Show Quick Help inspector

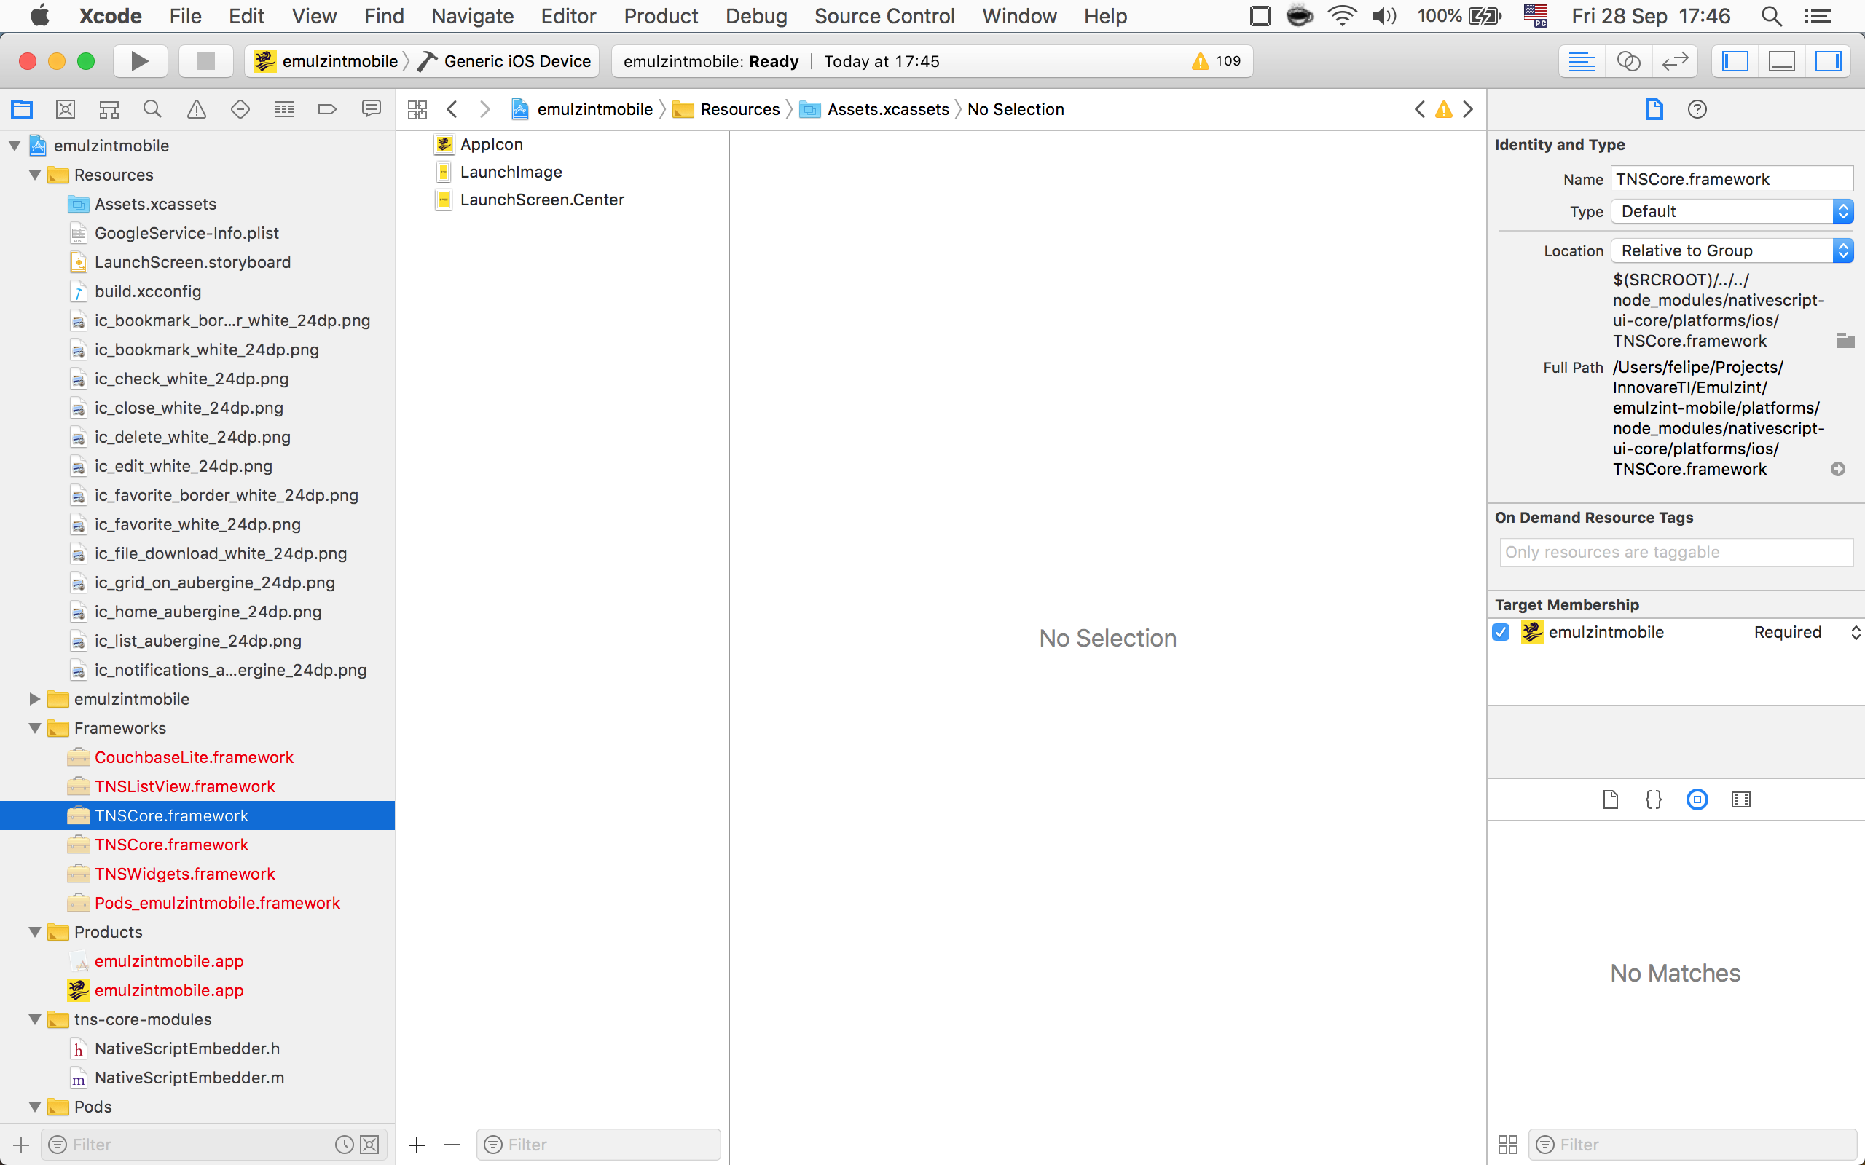coord(1696,109)
